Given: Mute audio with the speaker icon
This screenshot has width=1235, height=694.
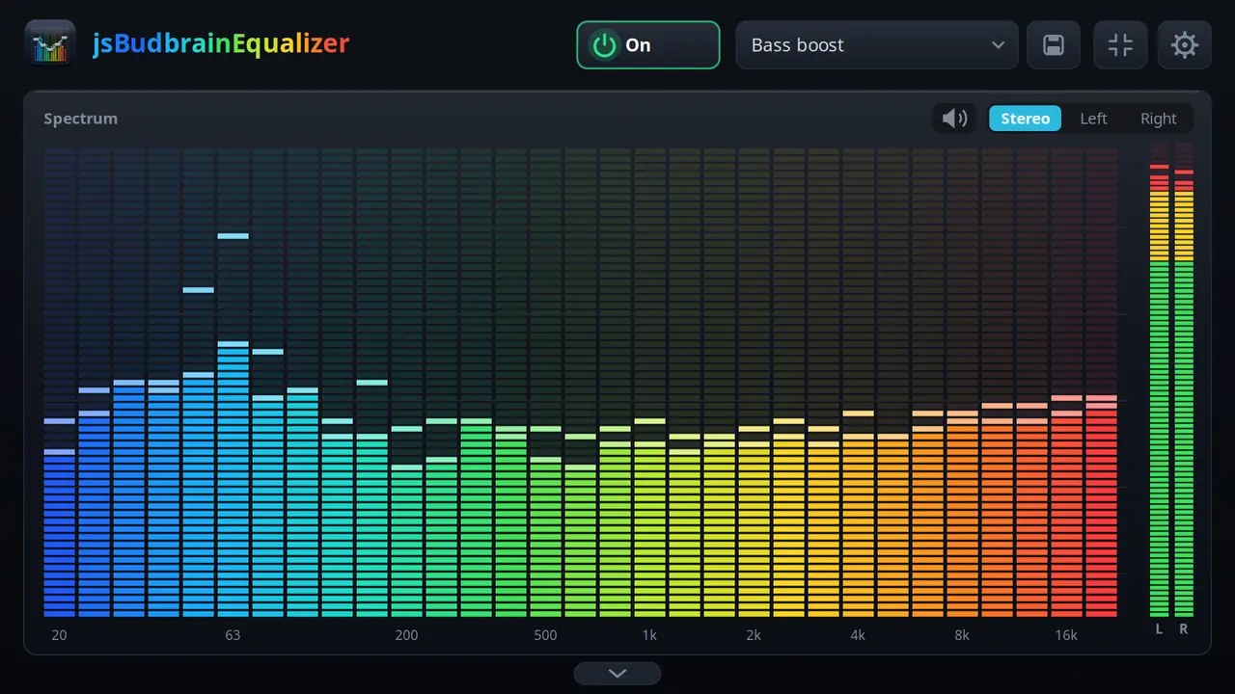Looking at the screenshot, I should coord(955,119).
